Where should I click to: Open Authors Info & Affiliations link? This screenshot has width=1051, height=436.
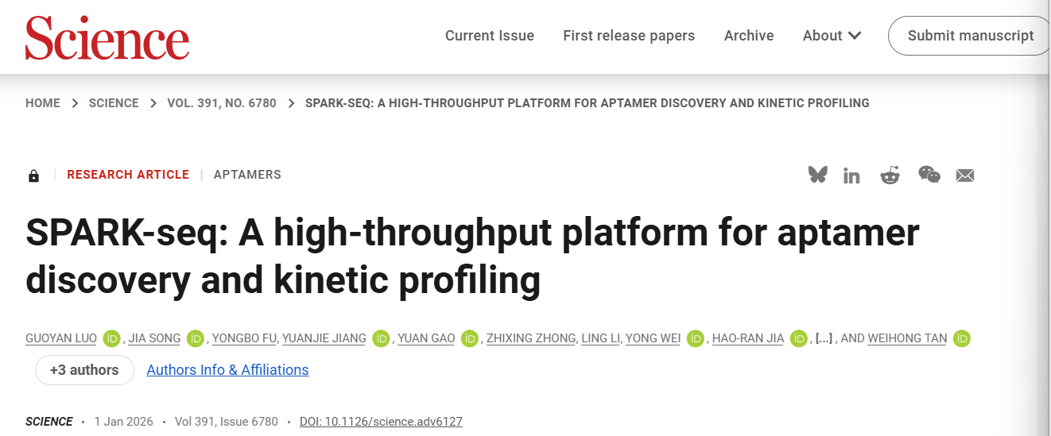(x=227, y=370)
